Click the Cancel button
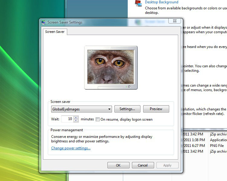 [143, 165]
